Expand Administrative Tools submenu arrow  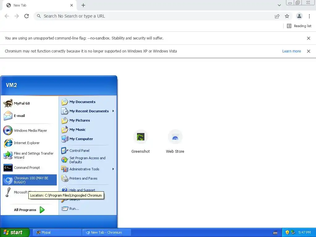(x=113, y=169)
